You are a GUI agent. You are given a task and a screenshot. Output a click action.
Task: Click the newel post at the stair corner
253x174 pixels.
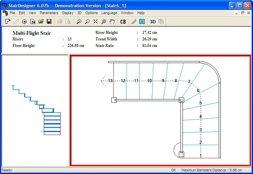[x=181, y=100]
